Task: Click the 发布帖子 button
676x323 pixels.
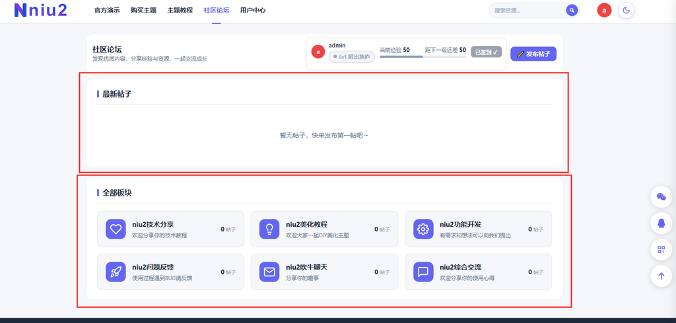Action: [x=533, y=54]
